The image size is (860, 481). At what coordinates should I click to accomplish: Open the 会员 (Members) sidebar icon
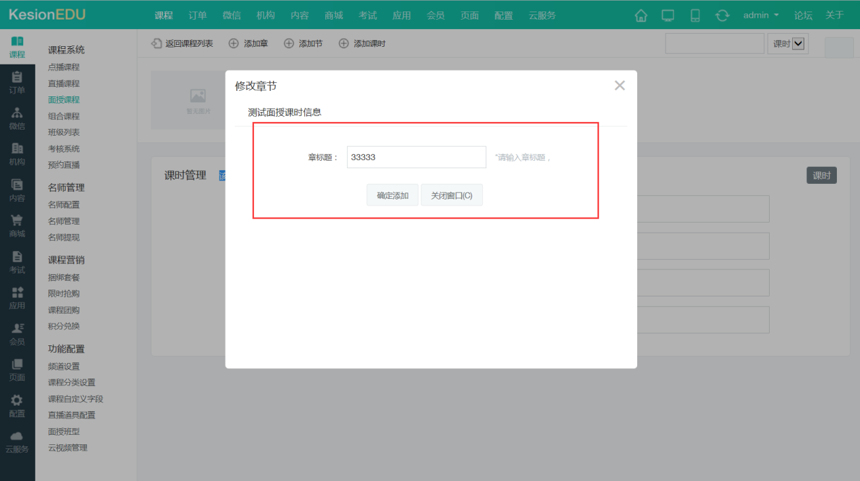click(x=18, y=332)
